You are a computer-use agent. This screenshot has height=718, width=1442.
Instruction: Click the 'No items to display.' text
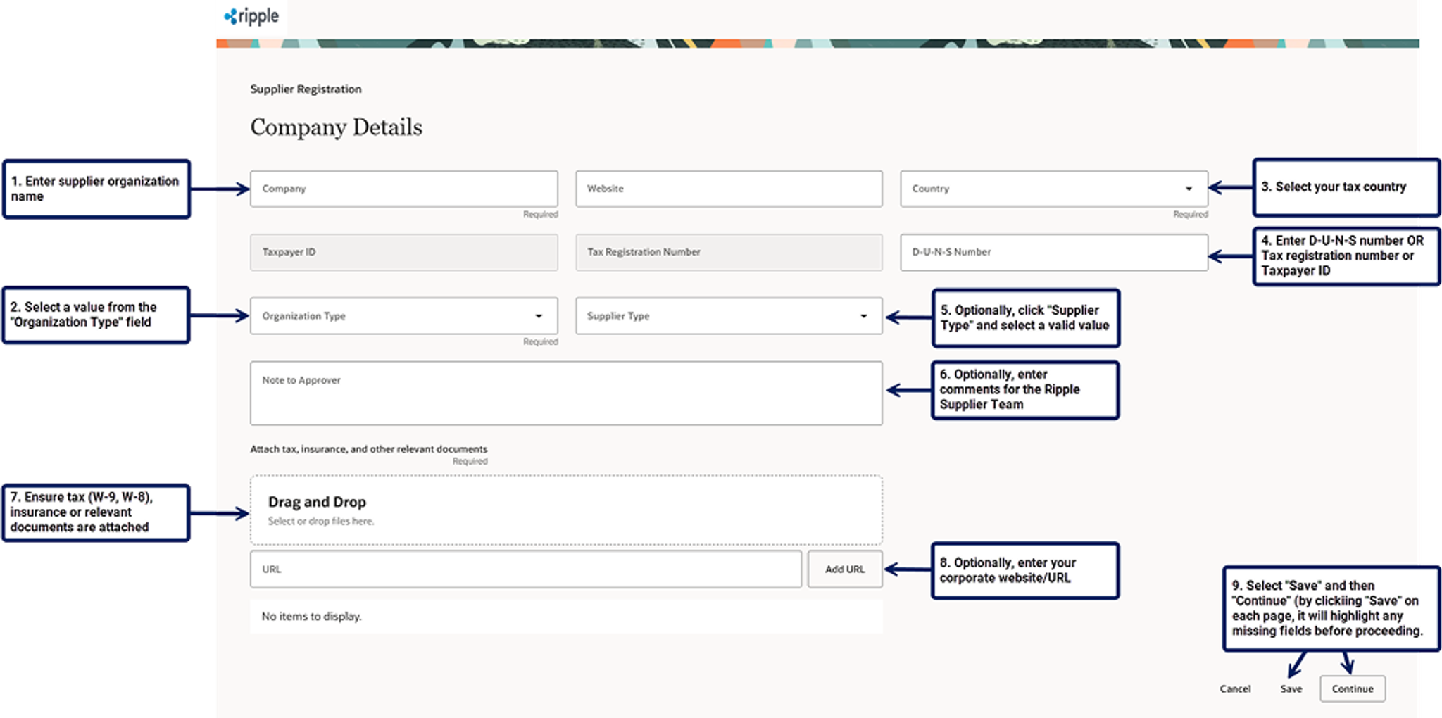[311, 616]
